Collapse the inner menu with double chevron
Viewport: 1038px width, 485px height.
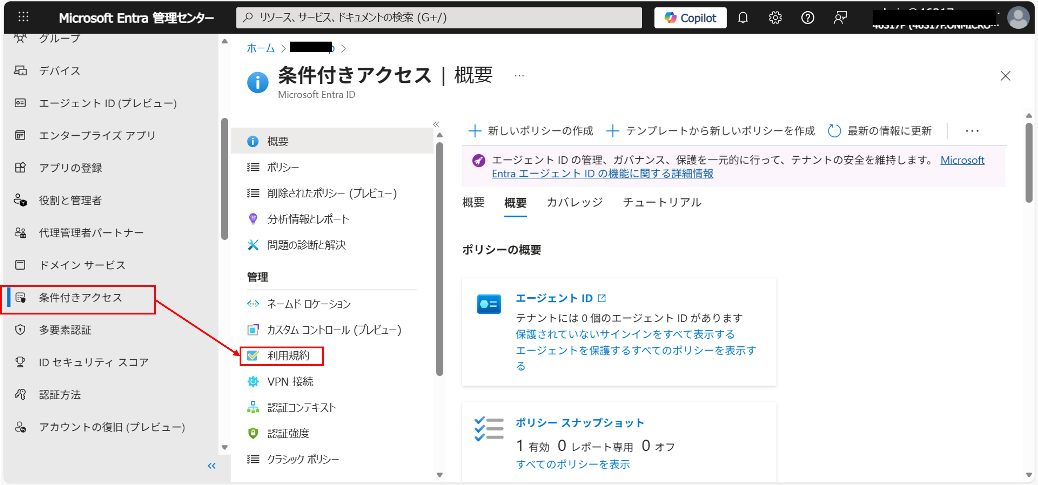coord(436,124)
